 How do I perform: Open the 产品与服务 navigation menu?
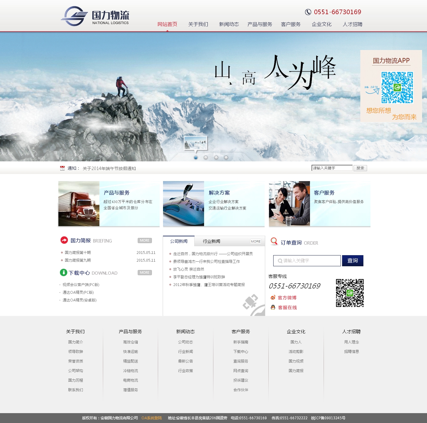coord(260,24)
